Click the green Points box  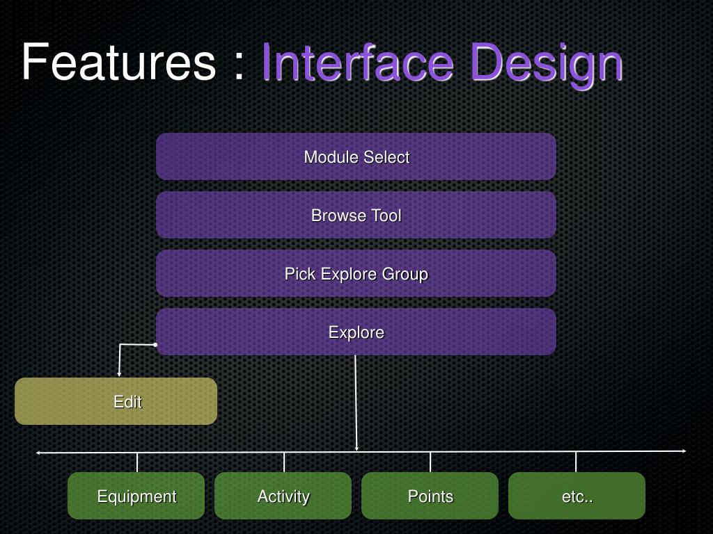coord(430,496)
